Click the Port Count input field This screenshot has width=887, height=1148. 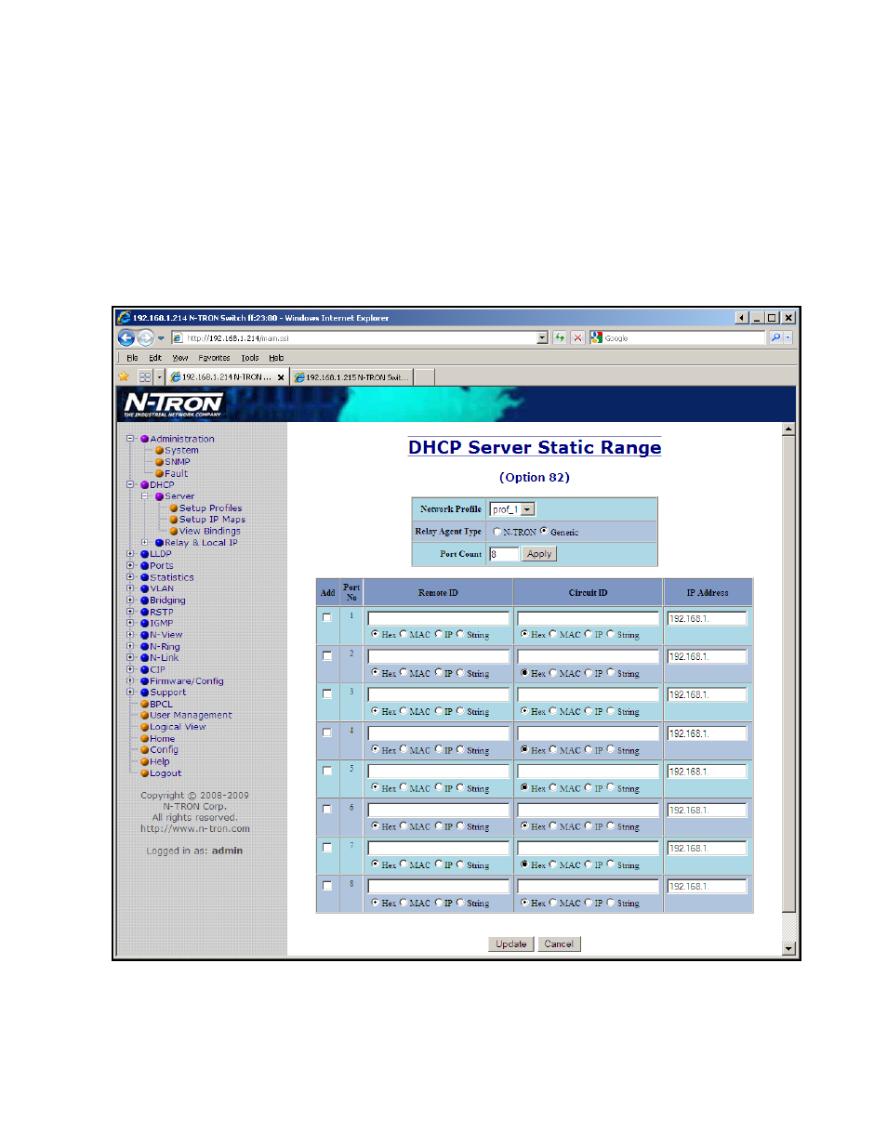click(504, 554)
